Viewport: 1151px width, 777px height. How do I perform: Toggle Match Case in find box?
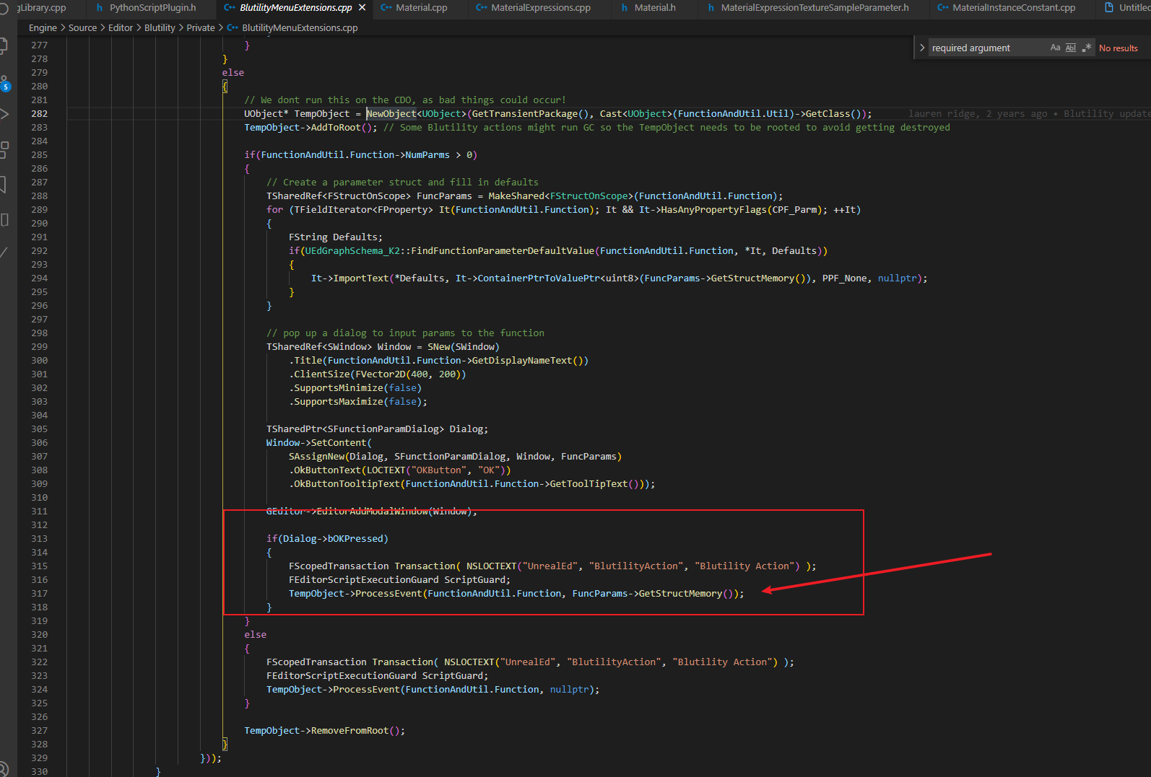pos(1055,48)
